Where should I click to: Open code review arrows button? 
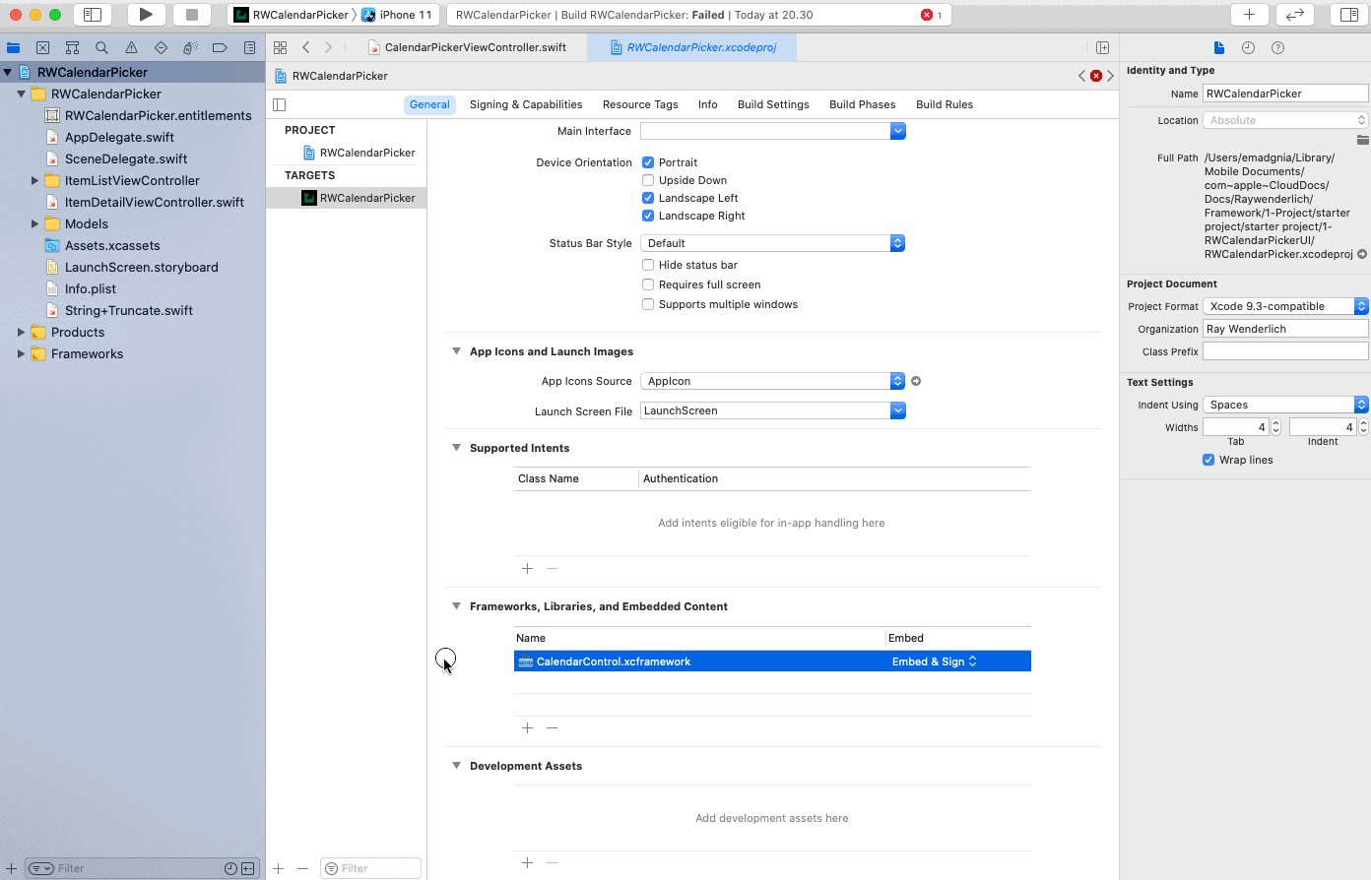1294,15
